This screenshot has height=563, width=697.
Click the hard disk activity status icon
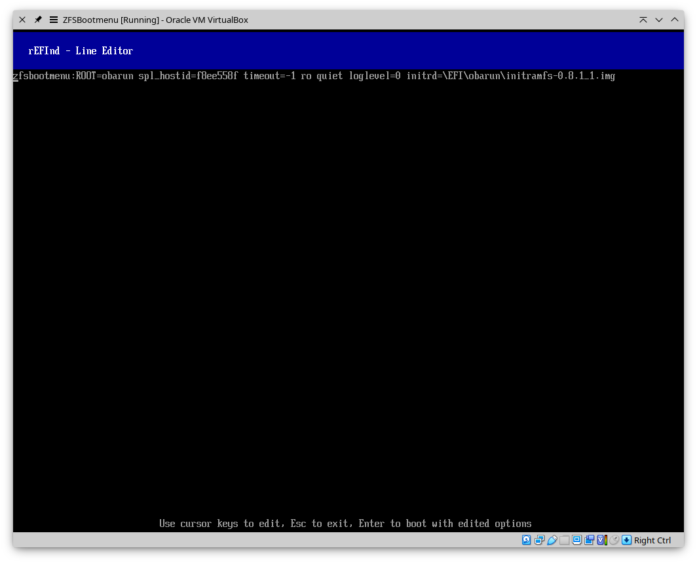526,540
